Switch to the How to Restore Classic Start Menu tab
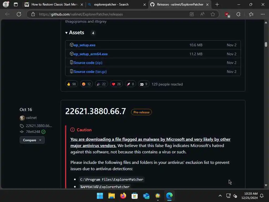Screen dimensions: 269x202 click(54, 4)
